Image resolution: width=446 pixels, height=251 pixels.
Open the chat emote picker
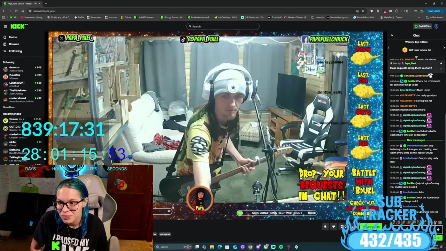click(x=438, y=229)
